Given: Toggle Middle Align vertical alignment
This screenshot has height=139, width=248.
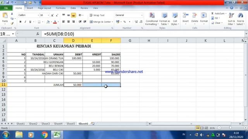Looking at the screenshot, I should (x=69, y=15).
